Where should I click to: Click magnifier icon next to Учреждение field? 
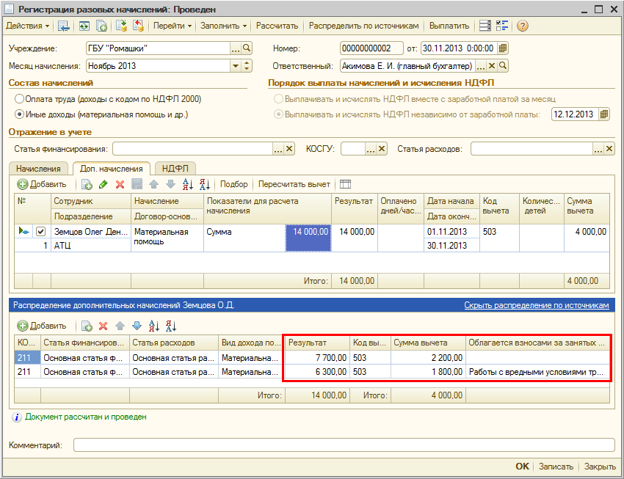click(247, 48)
